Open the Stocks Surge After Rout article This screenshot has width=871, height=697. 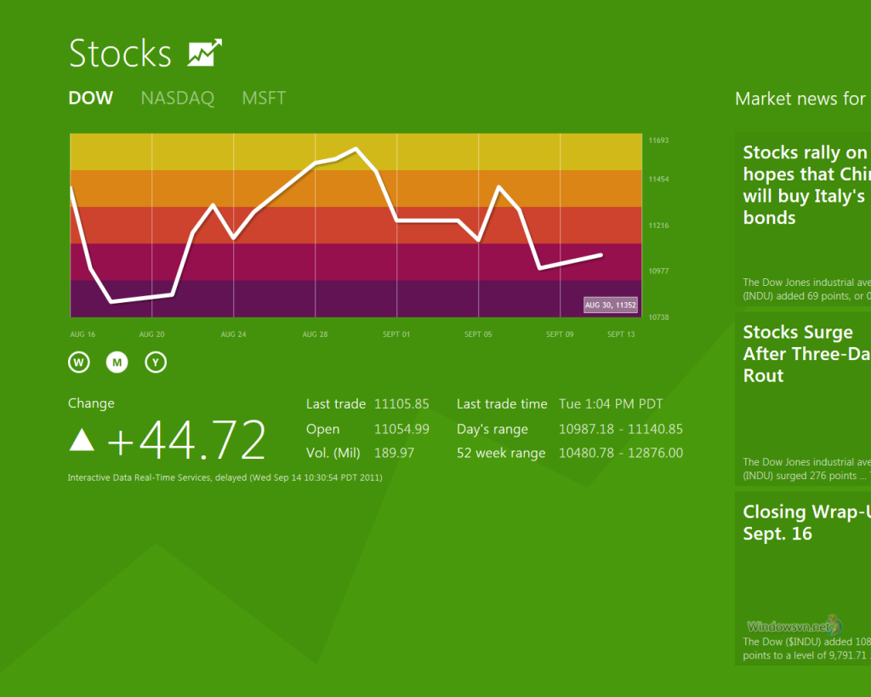pos(803,398)
